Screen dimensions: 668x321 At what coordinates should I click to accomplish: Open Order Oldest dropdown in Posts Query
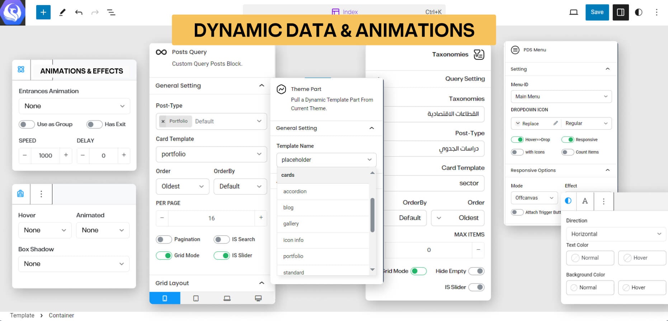(183, 186)
